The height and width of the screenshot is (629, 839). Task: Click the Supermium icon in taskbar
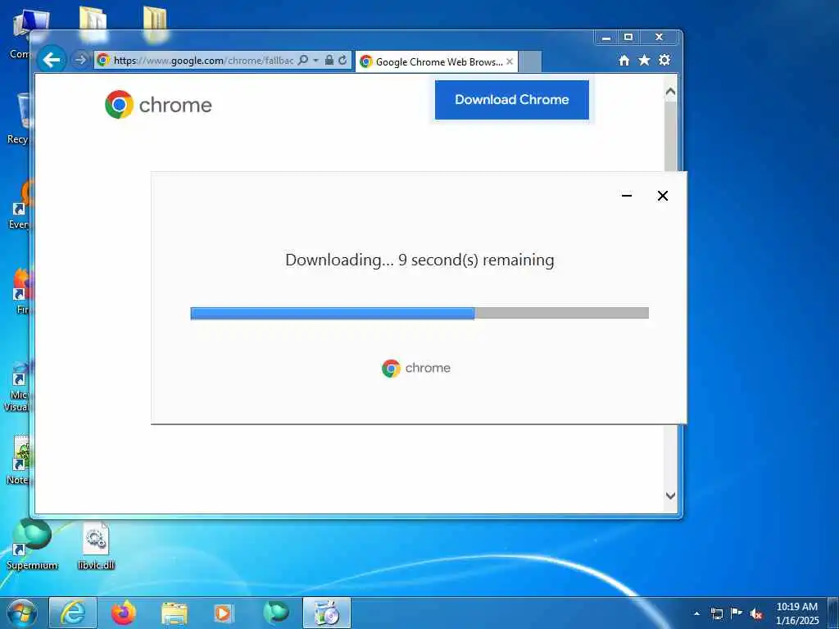tap(276, 613)
